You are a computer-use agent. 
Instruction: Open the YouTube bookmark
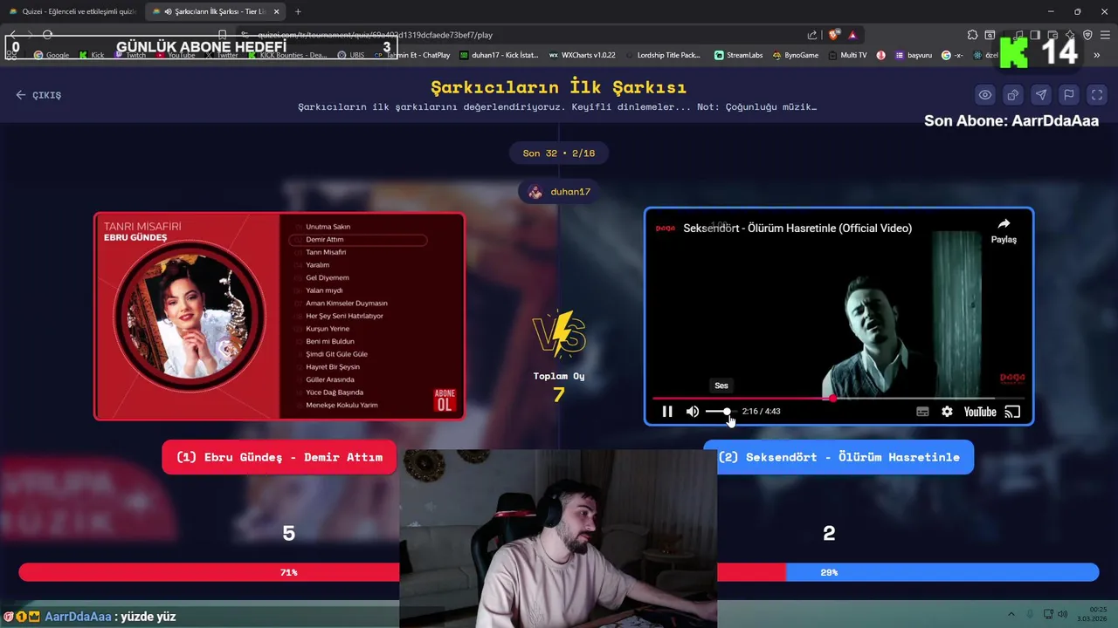click(176, 55)
